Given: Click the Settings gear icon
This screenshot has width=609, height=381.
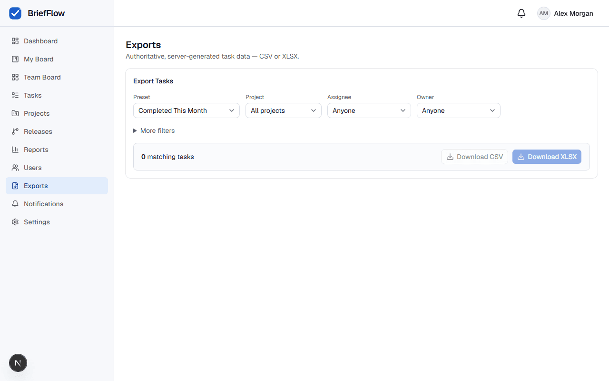Looking at the screenshot, I should point(15,222).
